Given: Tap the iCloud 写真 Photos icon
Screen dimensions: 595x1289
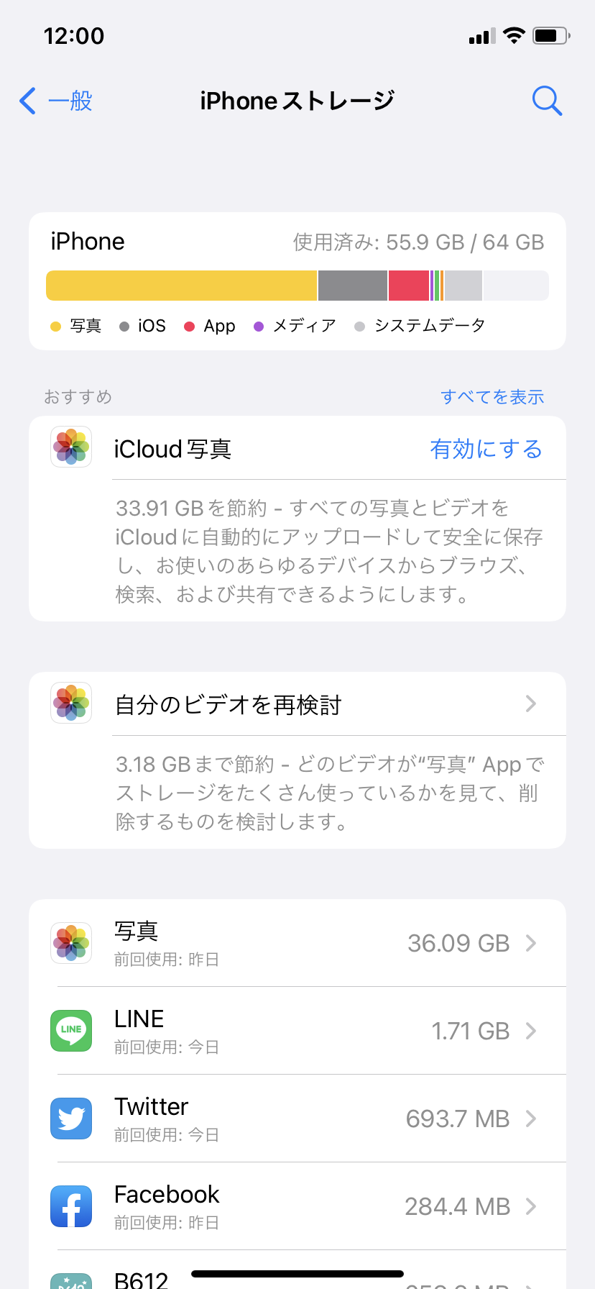Looking at the screenshot, I should pyautogui.click(x=71, y=447).
